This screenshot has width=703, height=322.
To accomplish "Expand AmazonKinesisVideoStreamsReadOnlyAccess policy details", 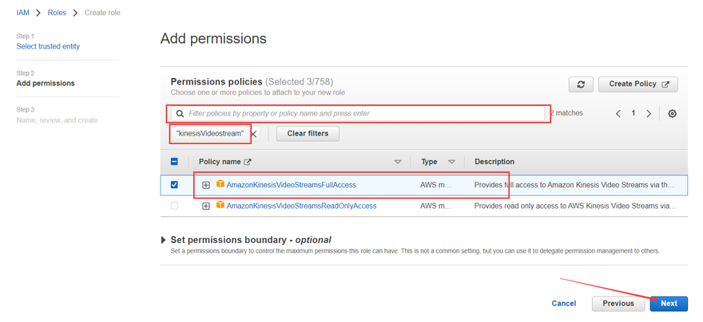I will point(206,206).
